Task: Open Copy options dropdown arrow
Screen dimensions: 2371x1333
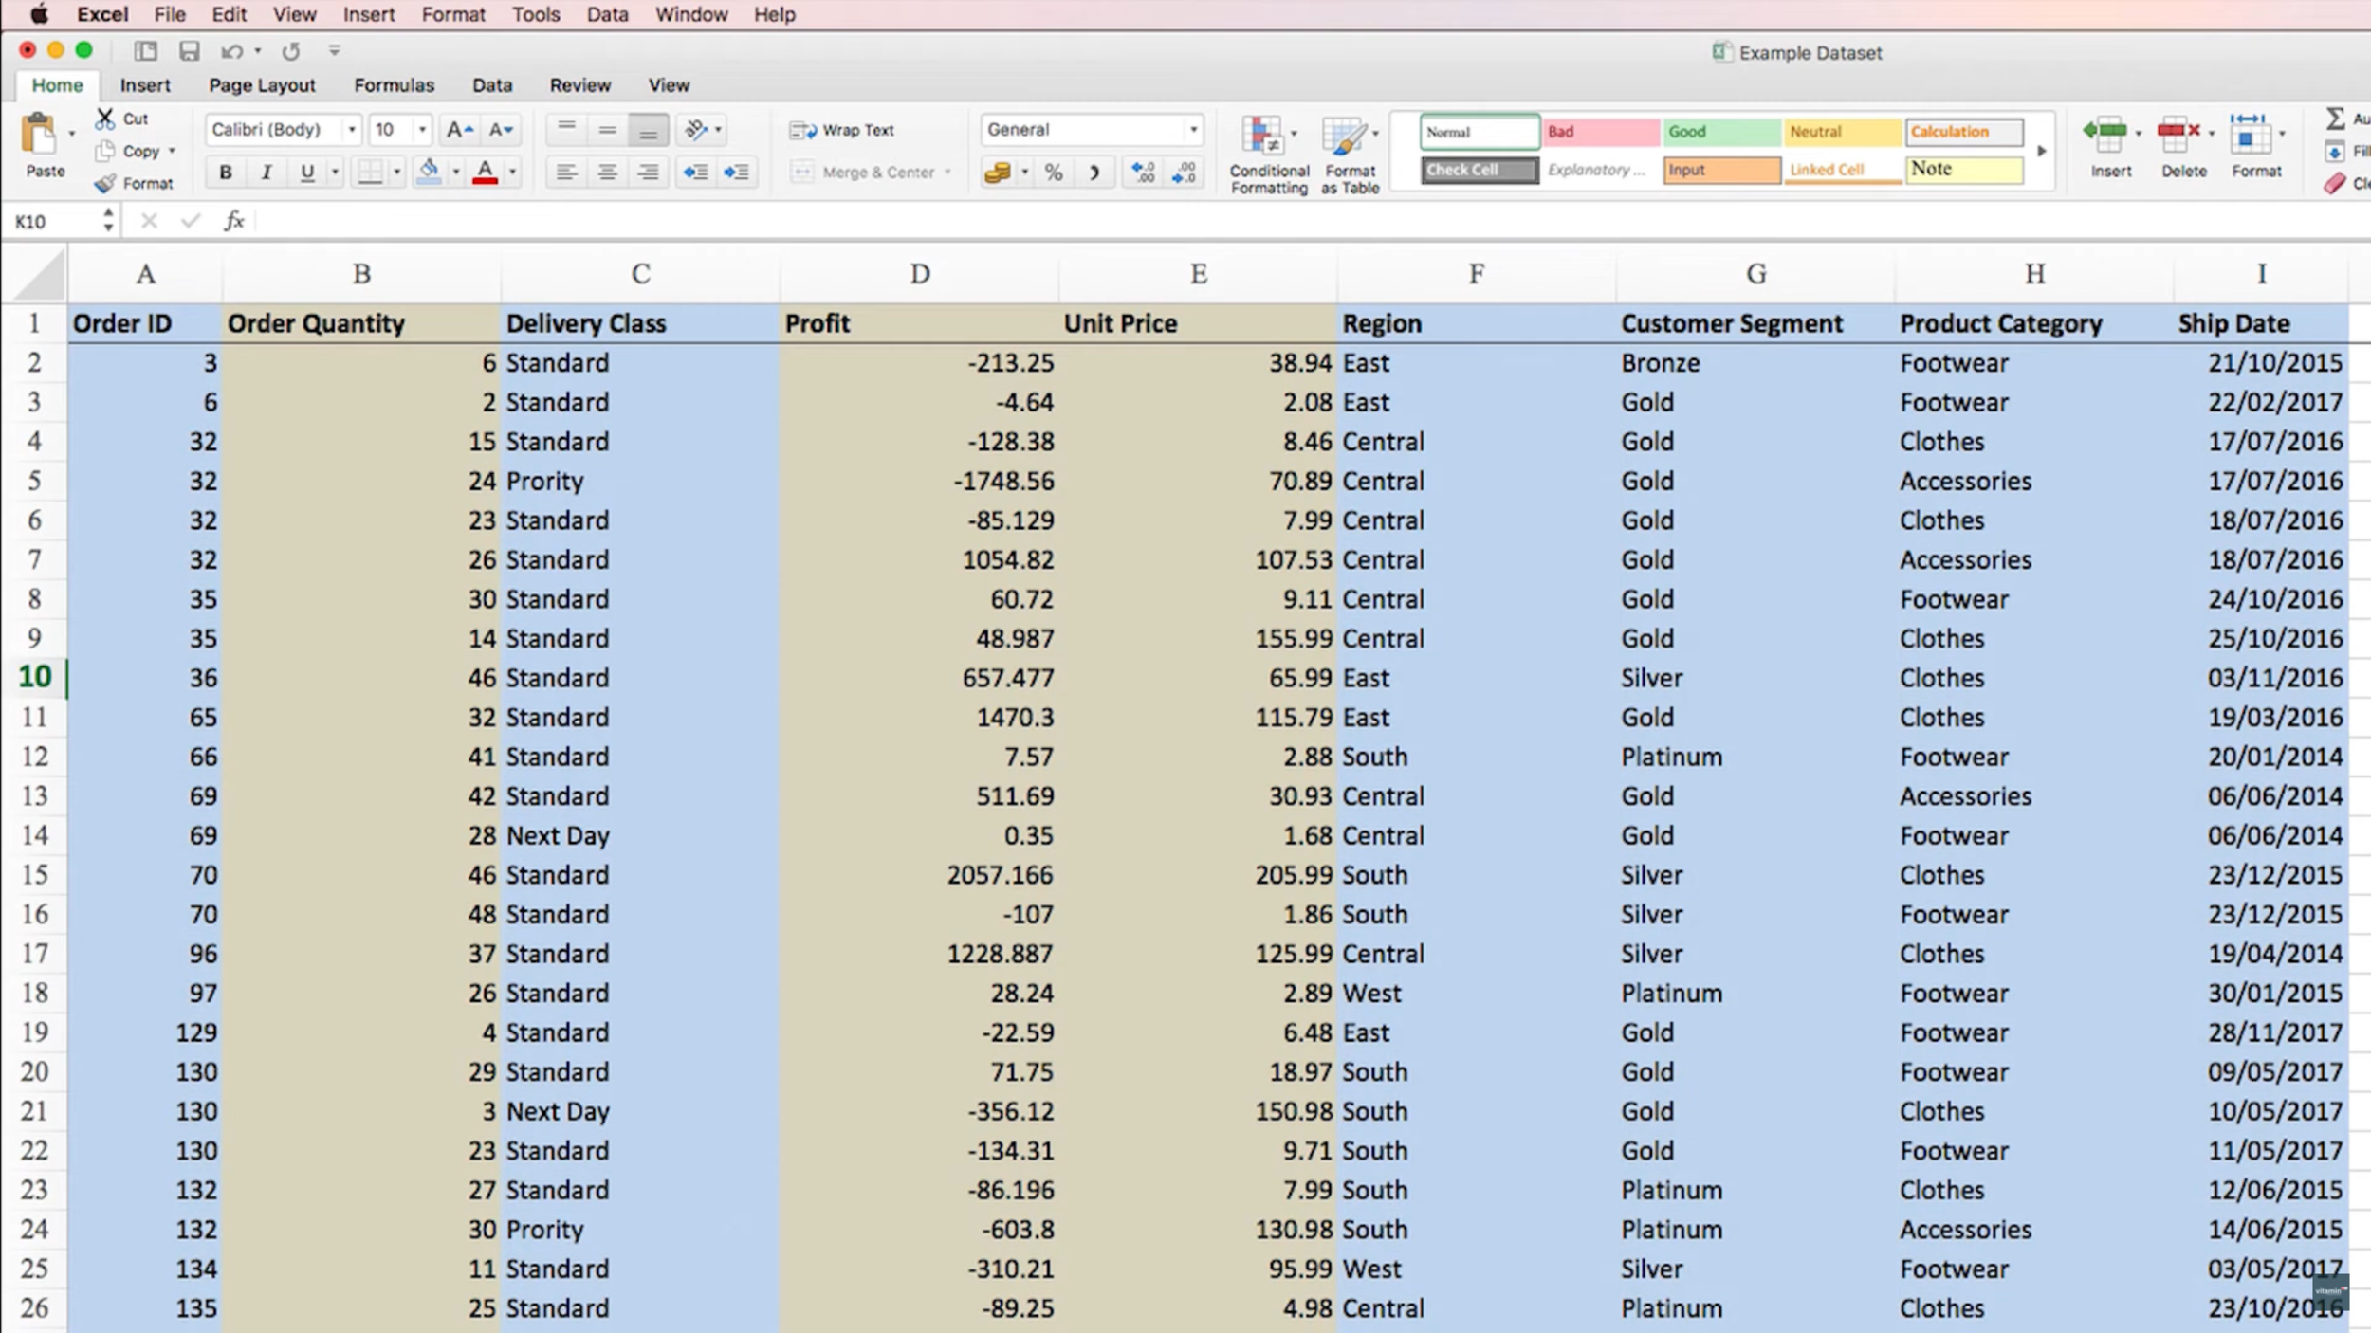Action: point(172,151)
